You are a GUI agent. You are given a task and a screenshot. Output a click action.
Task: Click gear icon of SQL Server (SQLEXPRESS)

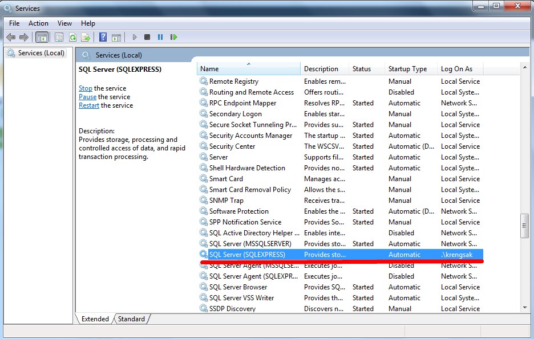click(203, 254)
